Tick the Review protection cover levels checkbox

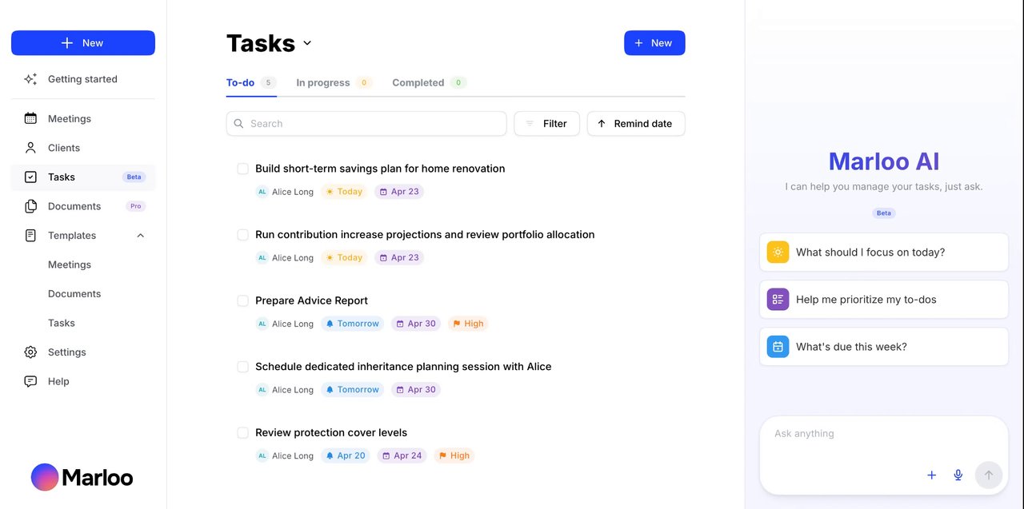pyautogui.click(x=243, y=433)
